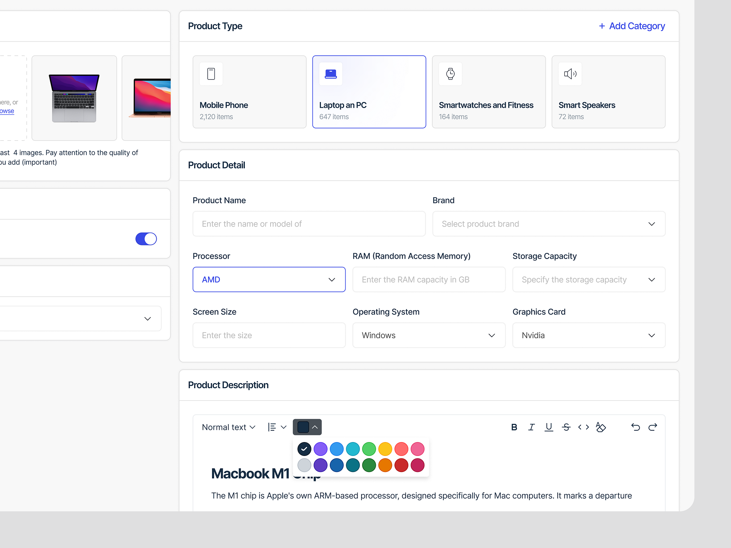Screen dimensions: 731x548
Task: Click the text alignment icon
Action: pos(272,427)
